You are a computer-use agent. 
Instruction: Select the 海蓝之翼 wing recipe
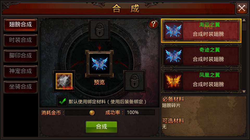point(201,31)
